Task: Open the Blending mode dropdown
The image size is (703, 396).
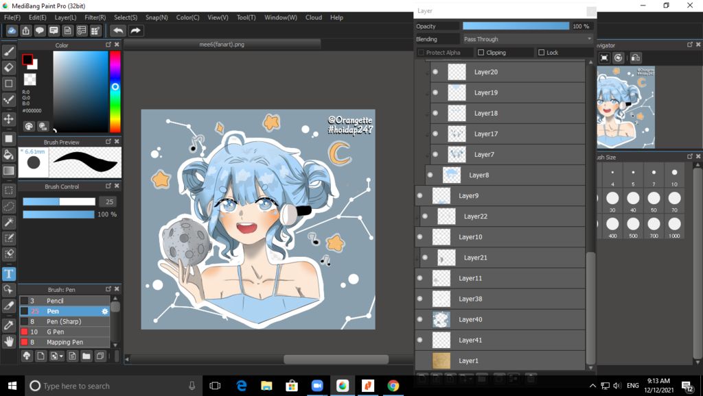Action: point(527,39)
